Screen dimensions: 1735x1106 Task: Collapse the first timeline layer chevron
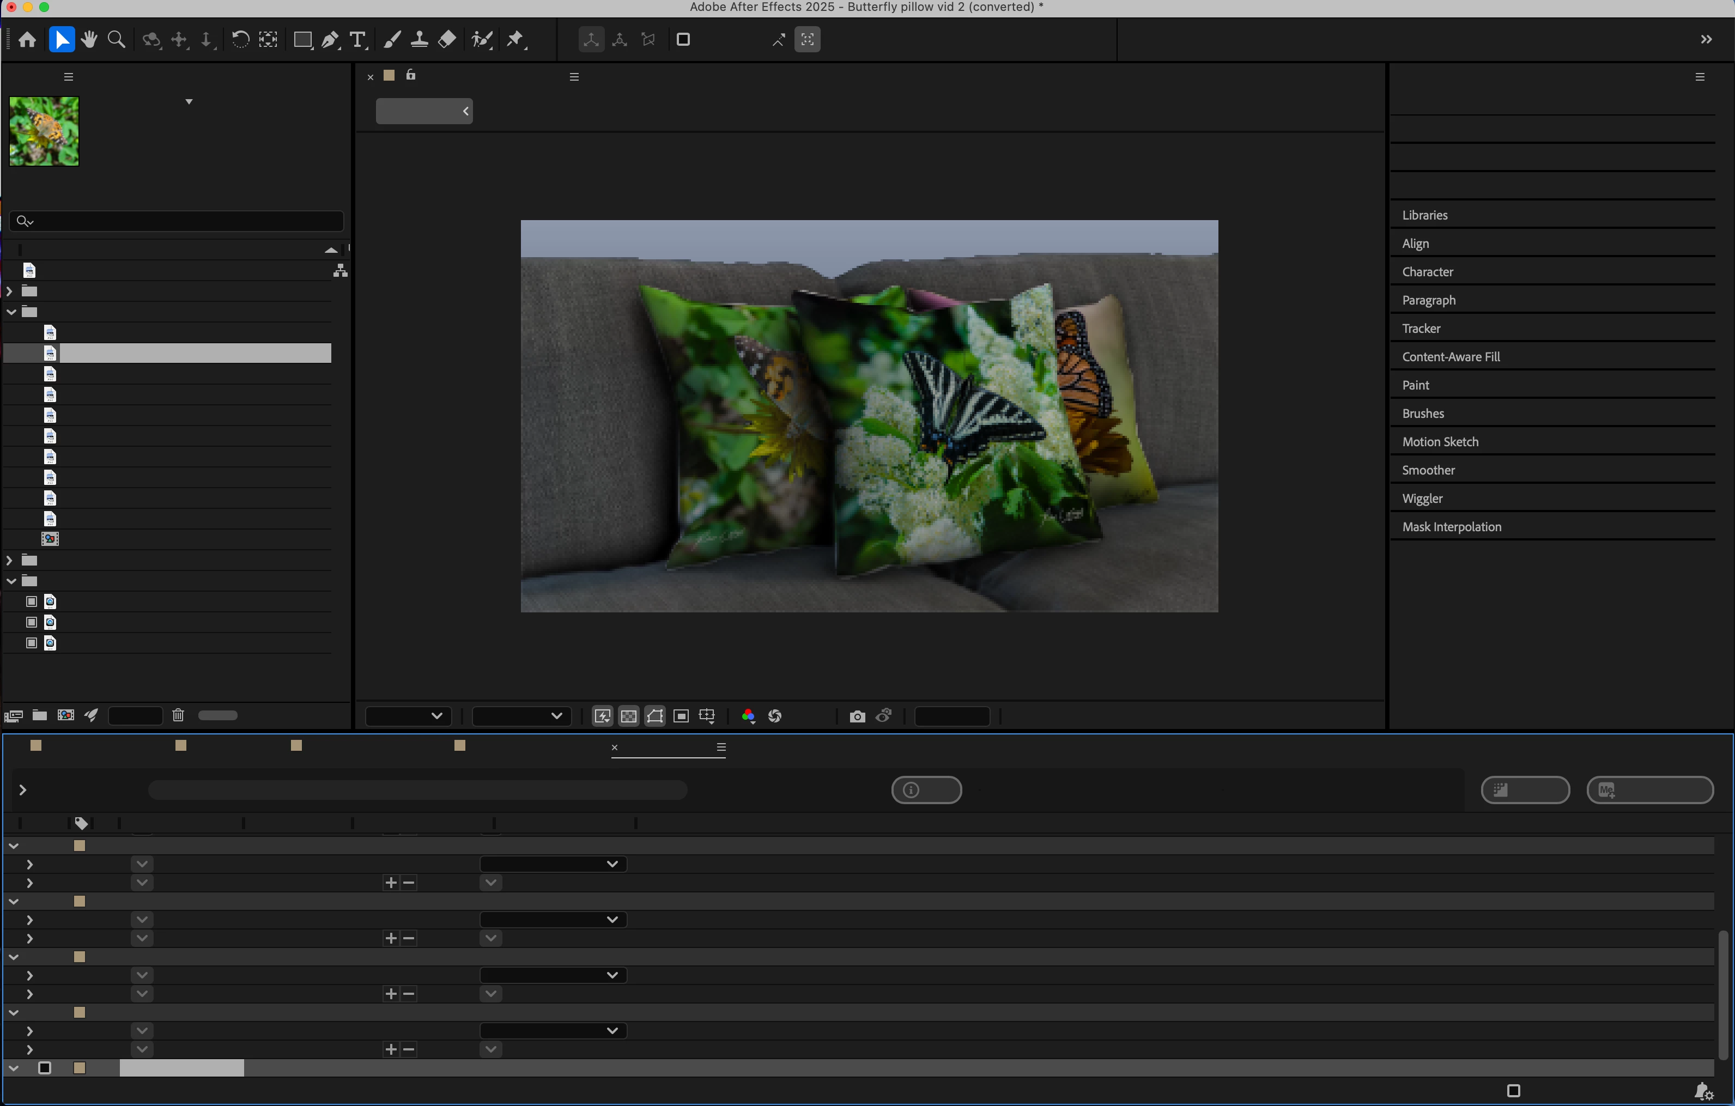tap(14, 846)
